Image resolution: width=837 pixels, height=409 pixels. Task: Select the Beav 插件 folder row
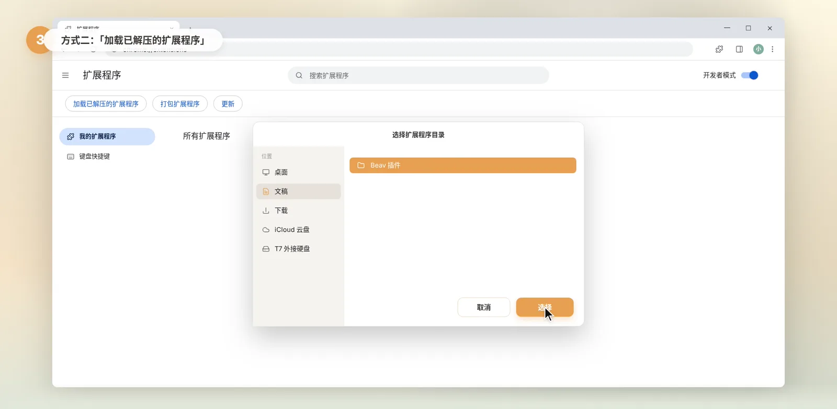[463, 165]
